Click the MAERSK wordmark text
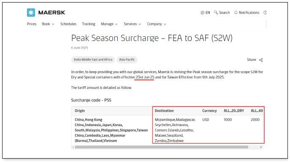 [x=51, y=13]
